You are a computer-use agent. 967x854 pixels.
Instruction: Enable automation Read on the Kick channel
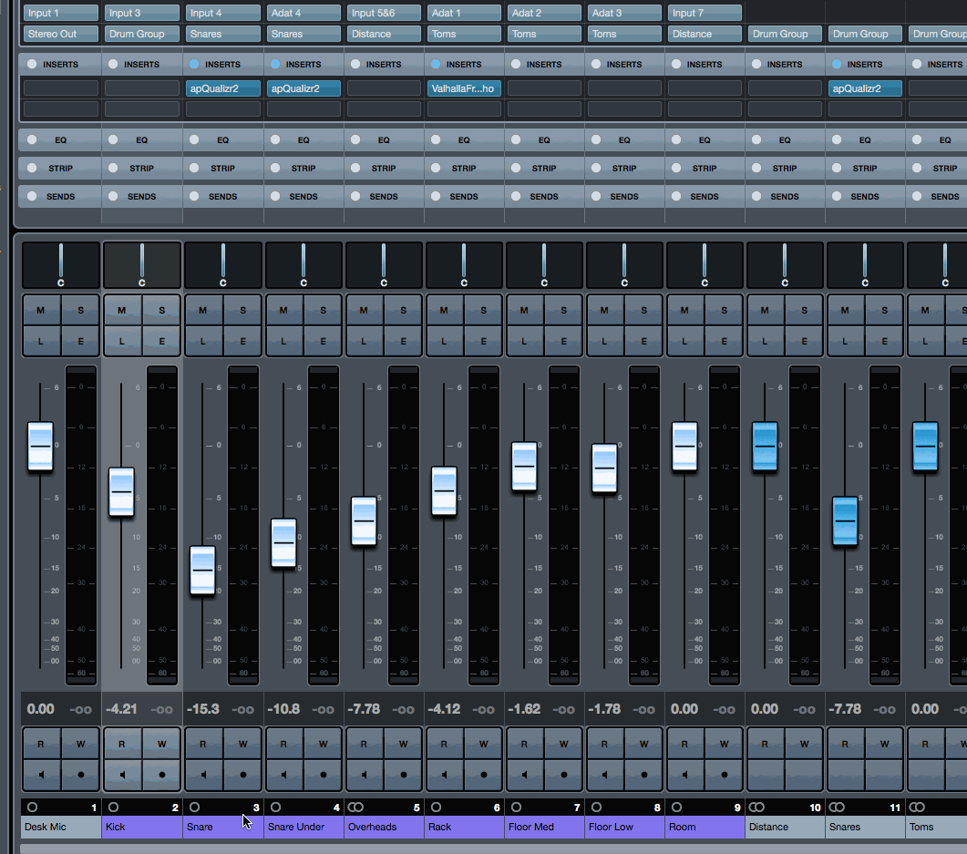pos(121,744)
